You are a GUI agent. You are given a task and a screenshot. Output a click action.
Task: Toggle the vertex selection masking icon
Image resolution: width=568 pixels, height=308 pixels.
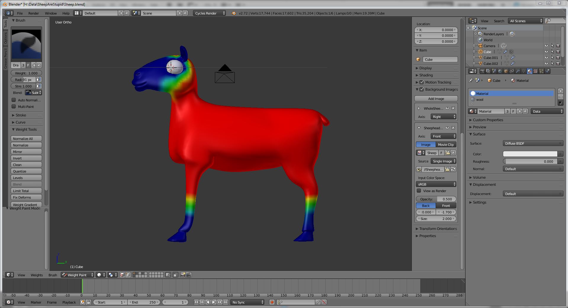pyautogui.click(x=128, y=275)
